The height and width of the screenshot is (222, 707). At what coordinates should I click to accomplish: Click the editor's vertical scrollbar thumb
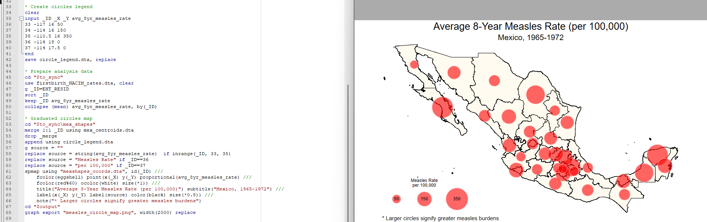click(348, 147)
